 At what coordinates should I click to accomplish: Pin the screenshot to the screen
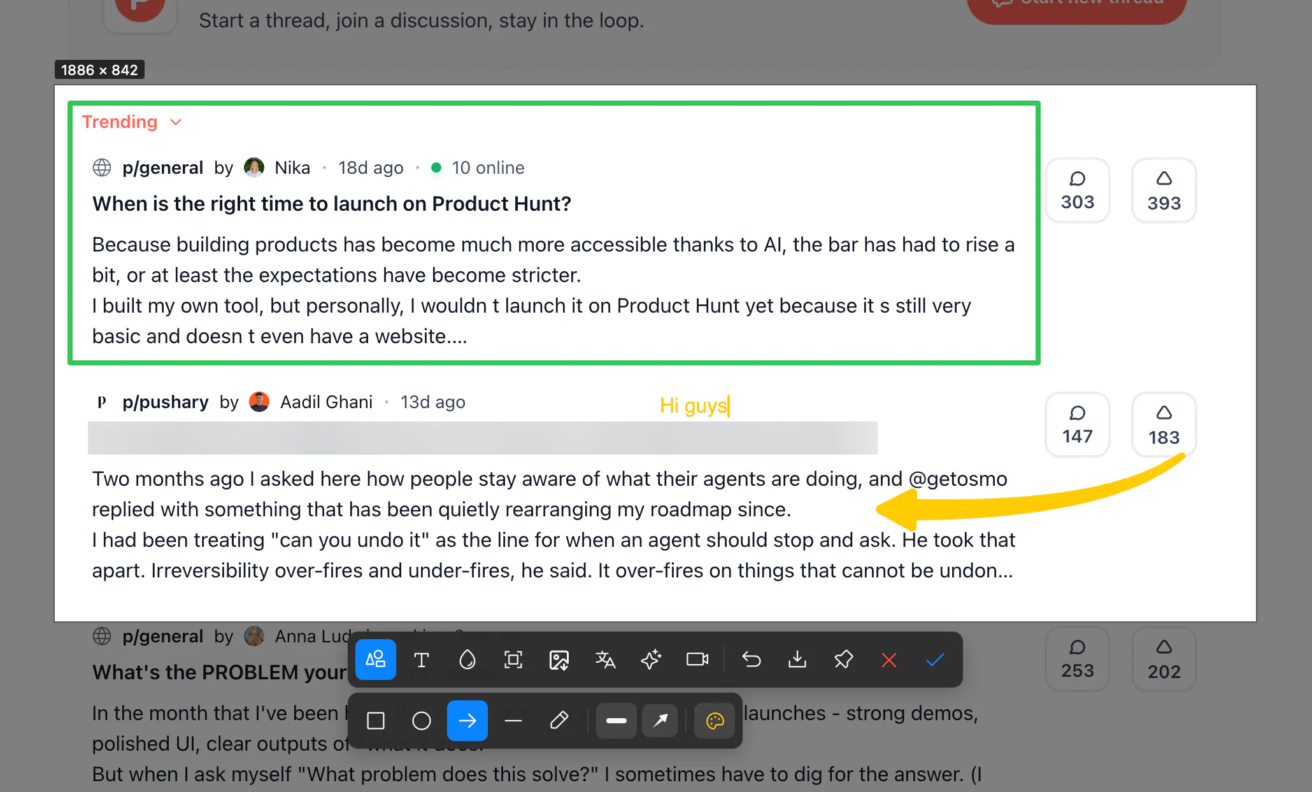843,660
